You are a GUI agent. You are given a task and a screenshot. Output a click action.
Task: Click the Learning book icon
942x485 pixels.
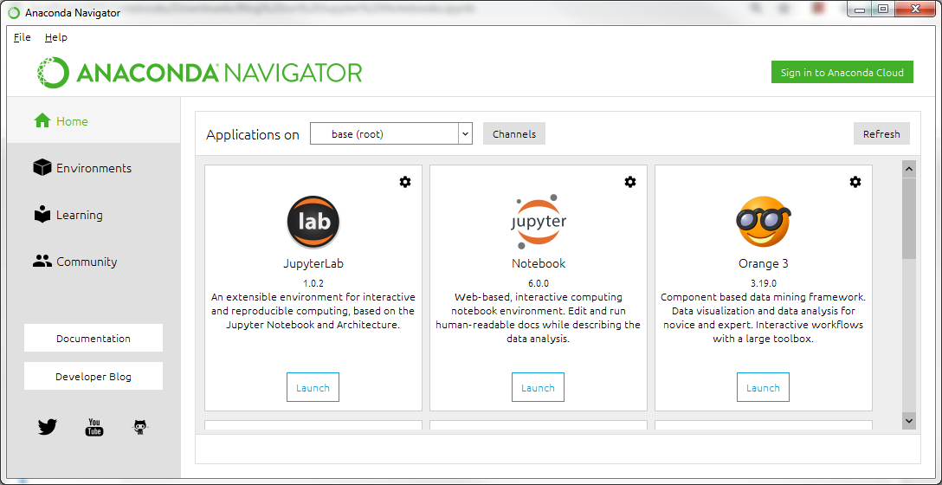[x=42, y=215]
